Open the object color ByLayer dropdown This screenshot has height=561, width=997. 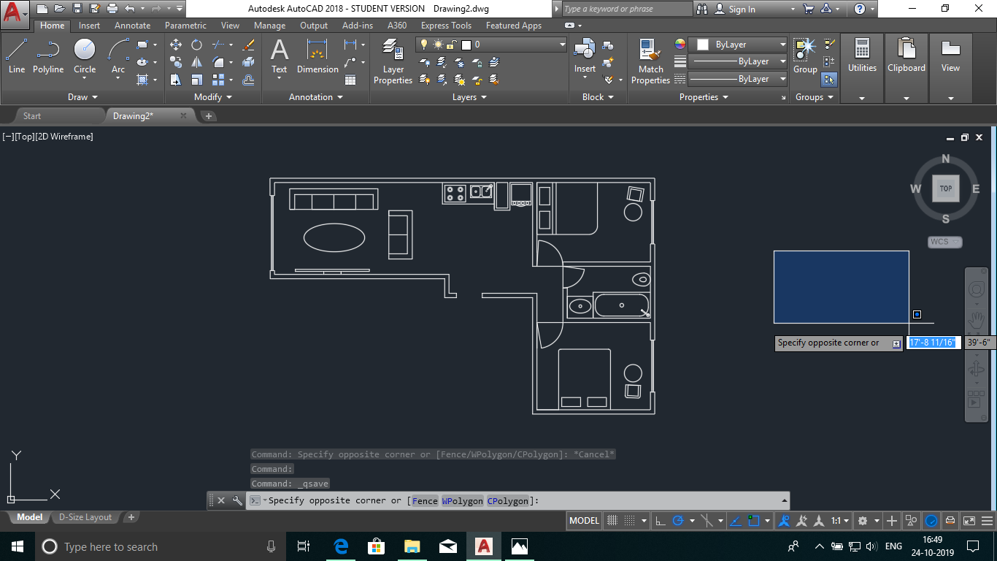[x=738, y=45]
